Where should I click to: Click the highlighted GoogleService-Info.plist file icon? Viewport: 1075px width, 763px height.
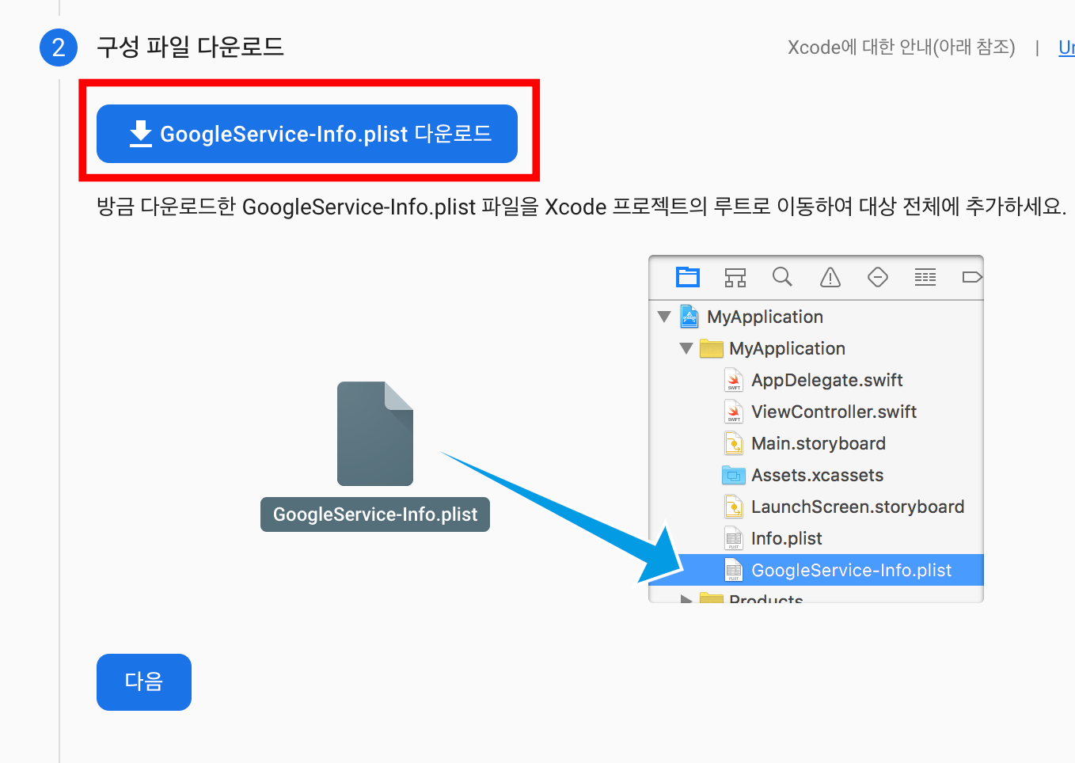click(734, 570)
